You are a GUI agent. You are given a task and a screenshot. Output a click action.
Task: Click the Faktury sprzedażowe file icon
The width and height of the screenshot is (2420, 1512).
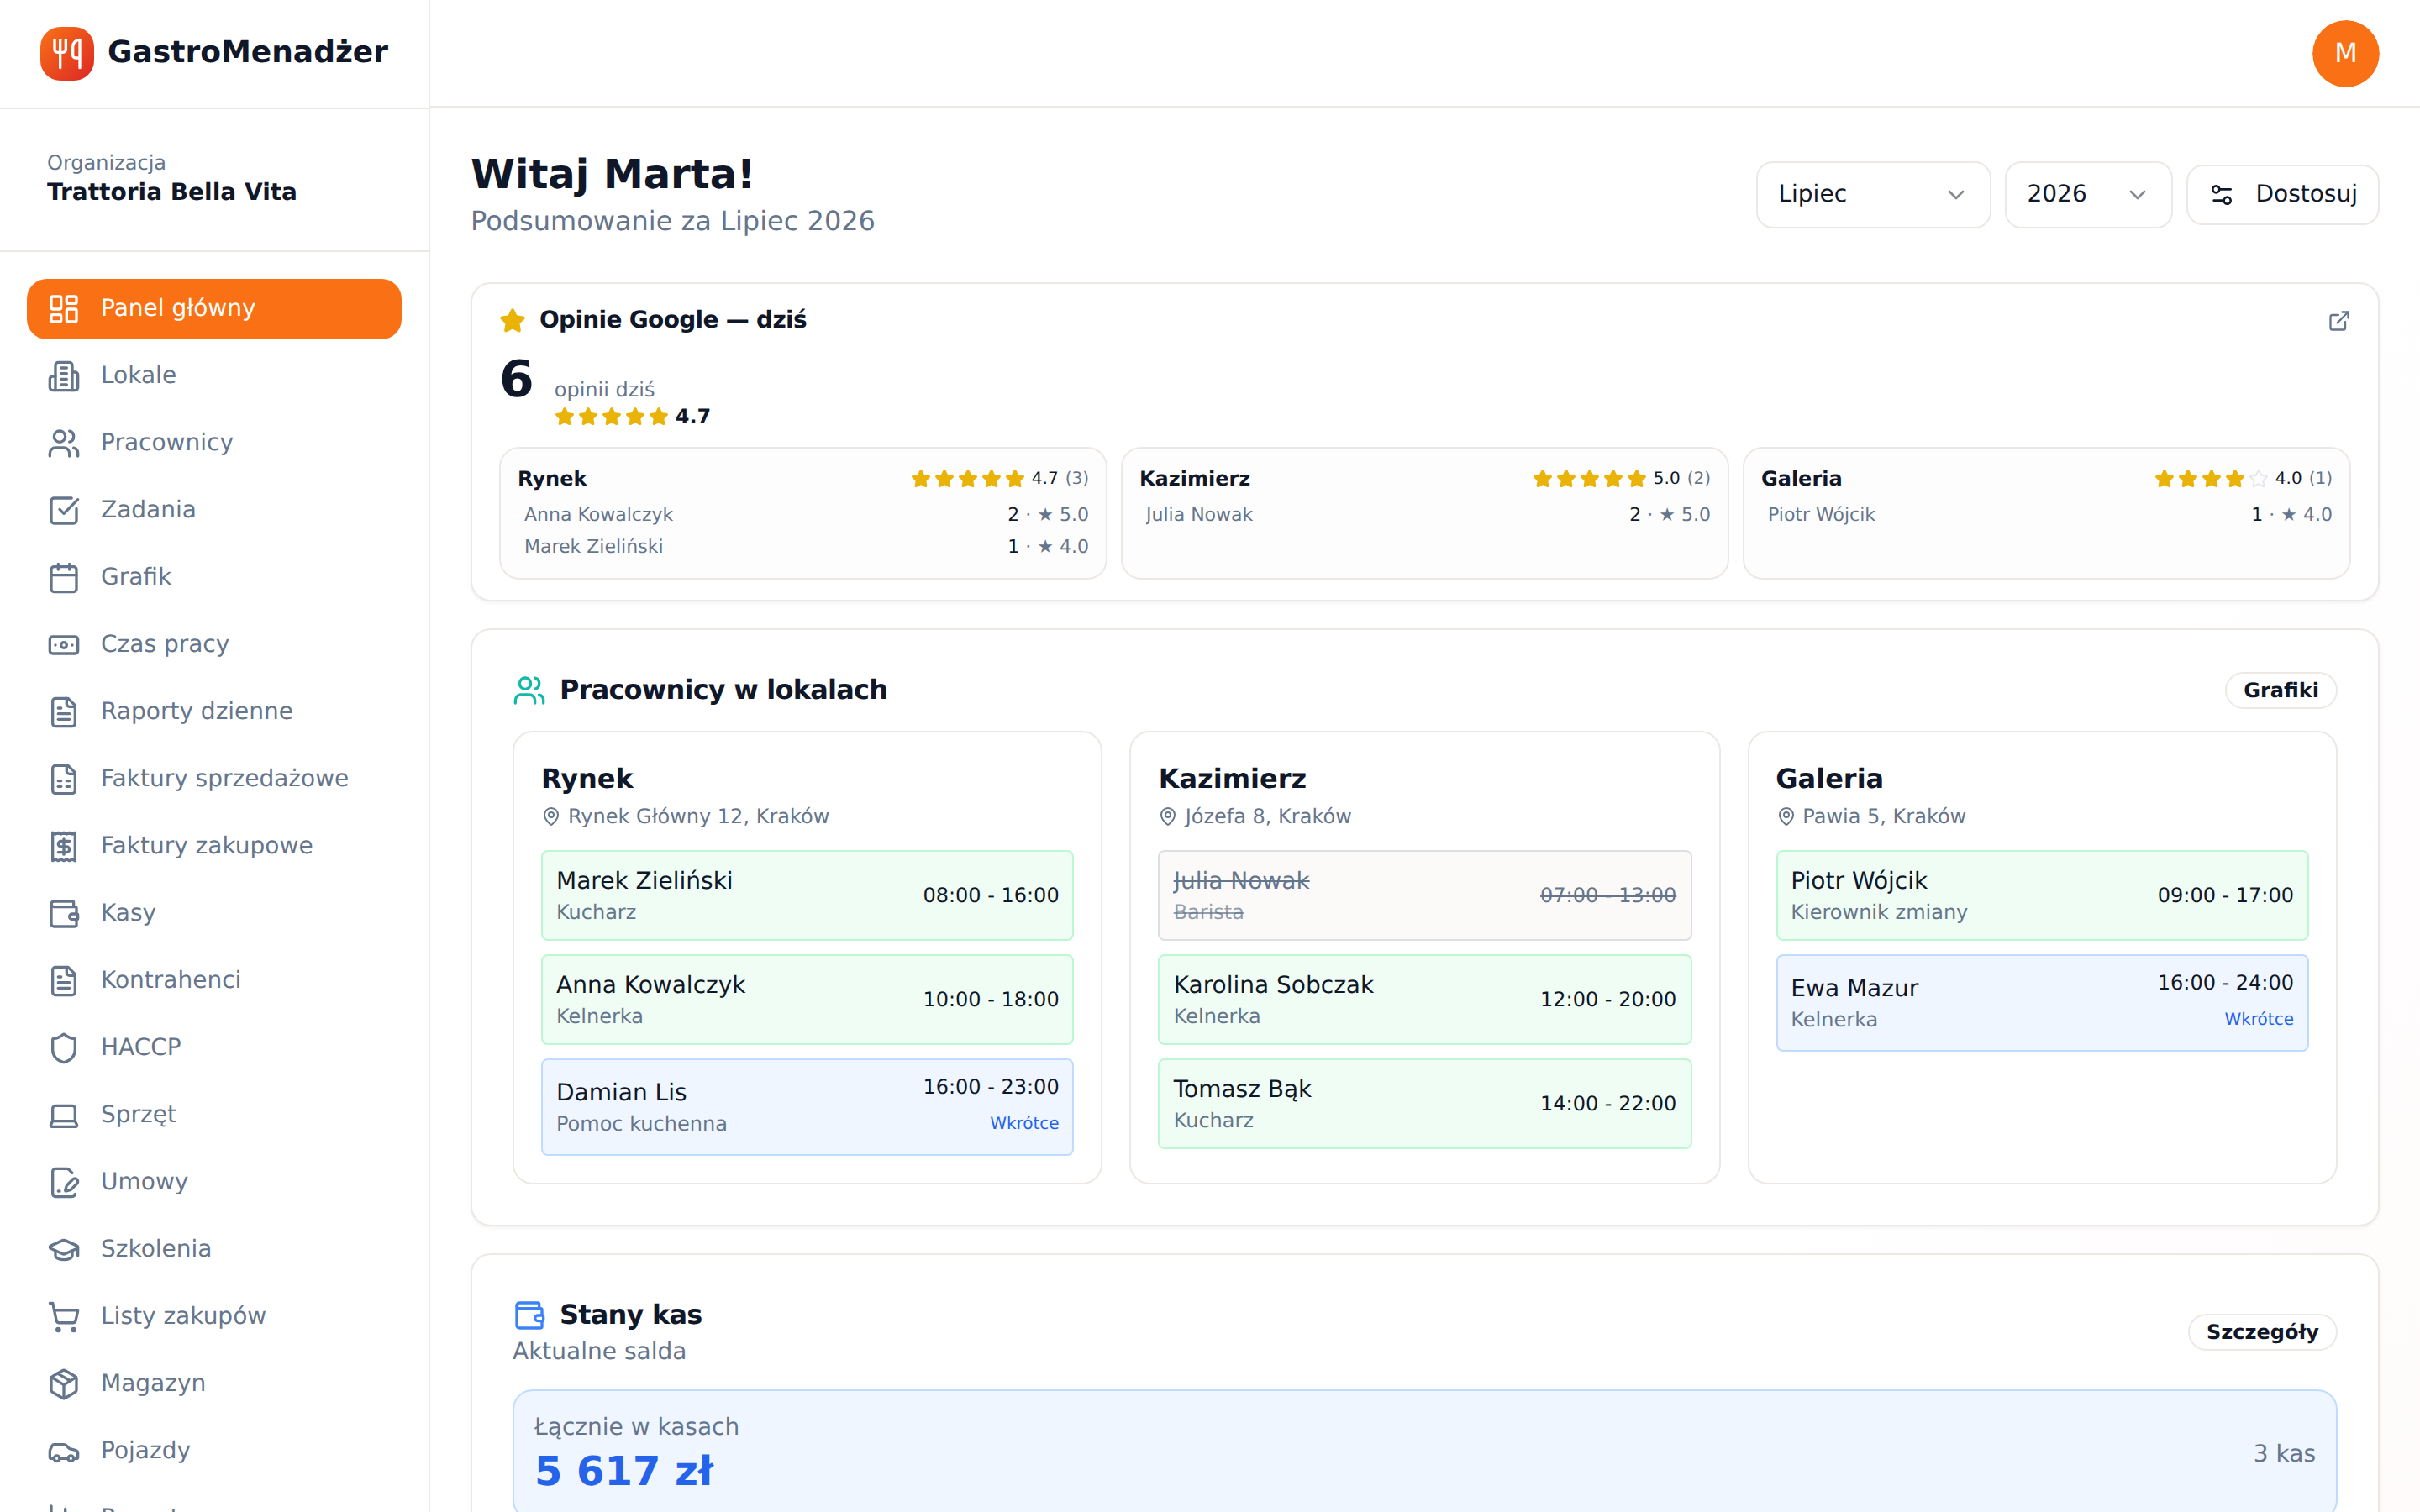[x=64, y=779]
